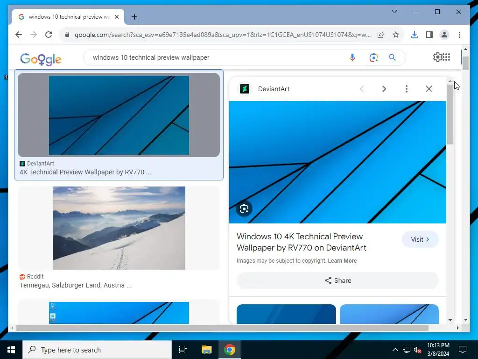Click the Chrome address bar URL
478x359 pixels.
click(223, 35)
